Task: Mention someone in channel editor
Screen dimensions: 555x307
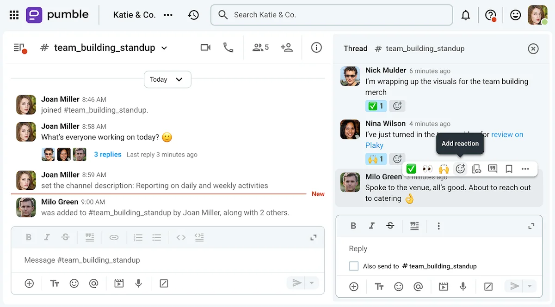Action: click(x=94, y=283)
